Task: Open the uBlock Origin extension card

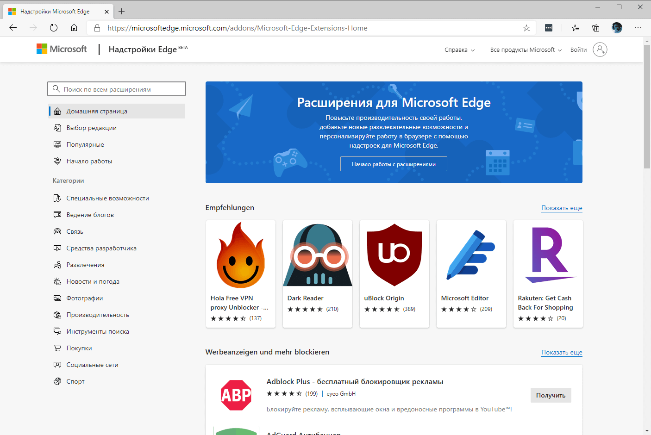Action: point(394,273)
